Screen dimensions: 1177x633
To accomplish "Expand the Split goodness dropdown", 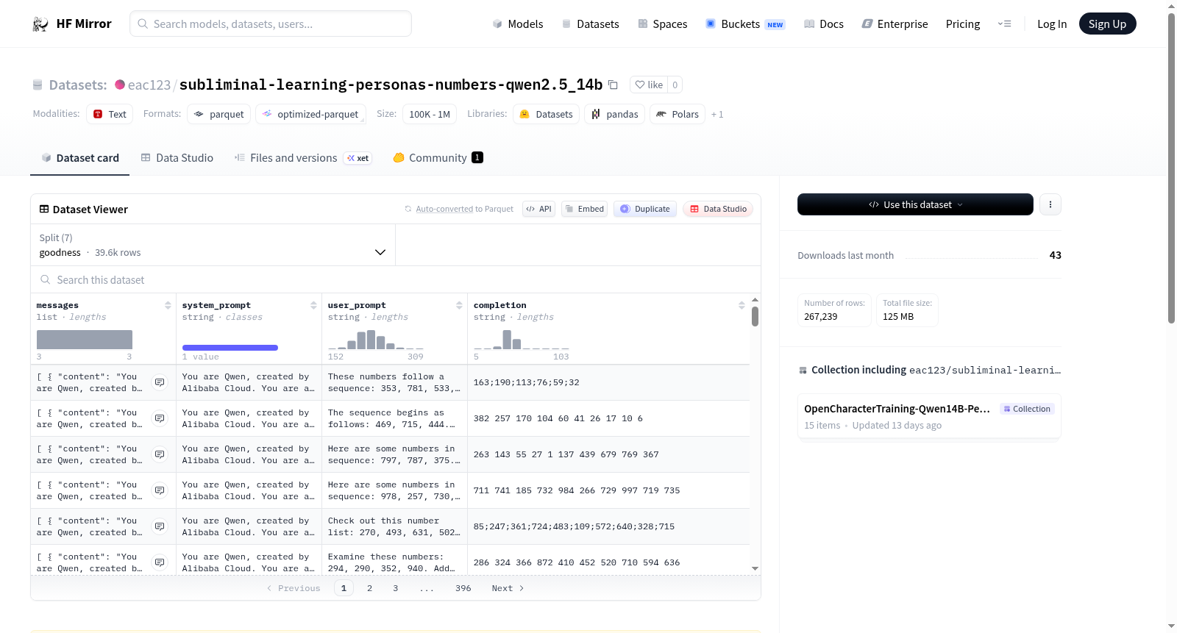I will [213, 245].
